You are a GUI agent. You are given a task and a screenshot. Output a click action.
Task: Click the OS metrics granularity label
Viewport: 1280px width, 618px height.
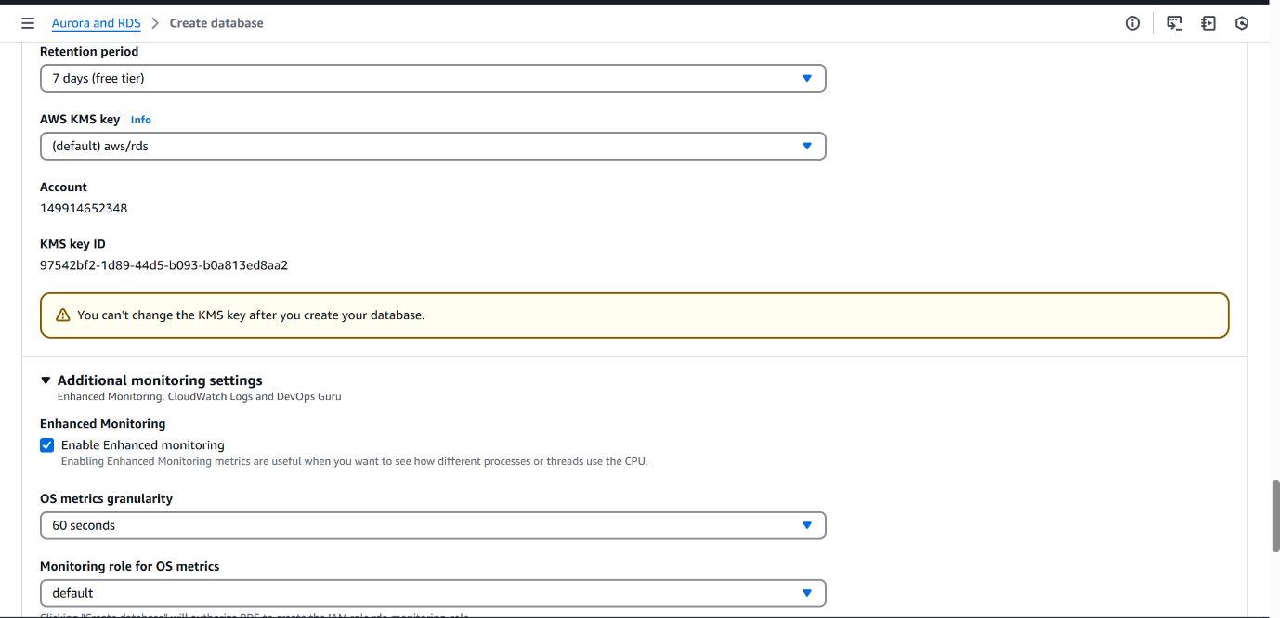point(106,499)
